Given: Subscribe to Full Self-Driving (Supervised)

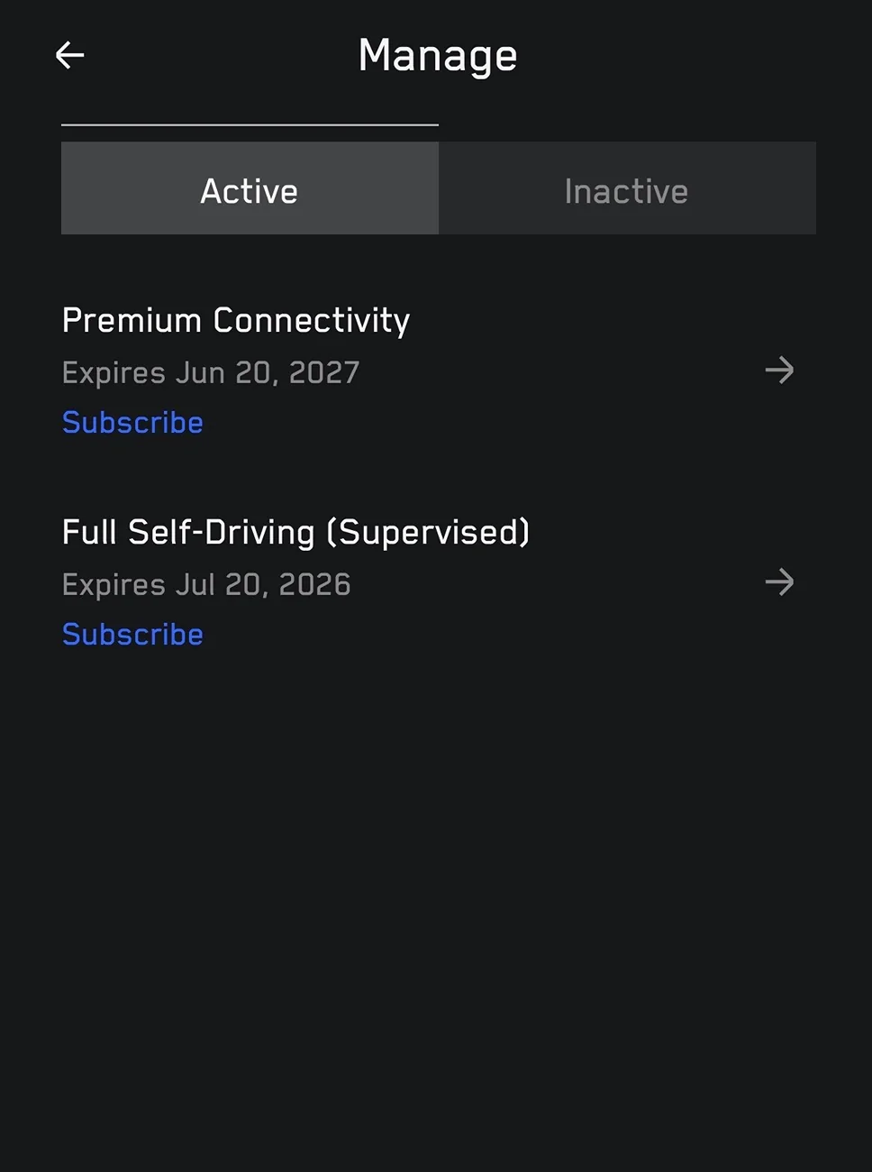Looking at the screenshot, I should pyautogui.click(x=132, y=634).
